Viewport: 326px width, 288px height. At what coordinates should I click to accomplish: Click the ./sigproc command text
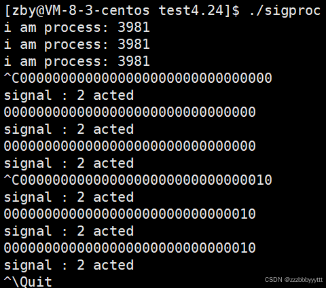(x=285, y=11)
